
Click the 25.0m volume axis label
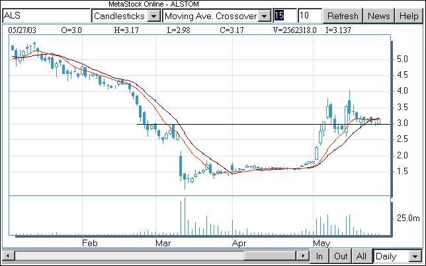tap(408, 218)
